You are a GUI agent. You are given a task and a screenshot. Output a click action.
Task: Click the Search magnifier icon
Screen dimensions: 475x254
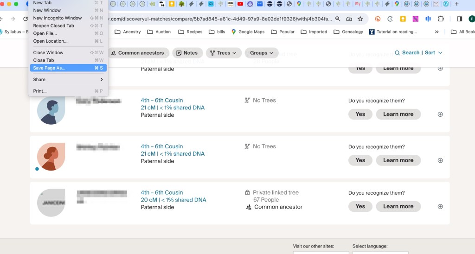coord(398,53)
